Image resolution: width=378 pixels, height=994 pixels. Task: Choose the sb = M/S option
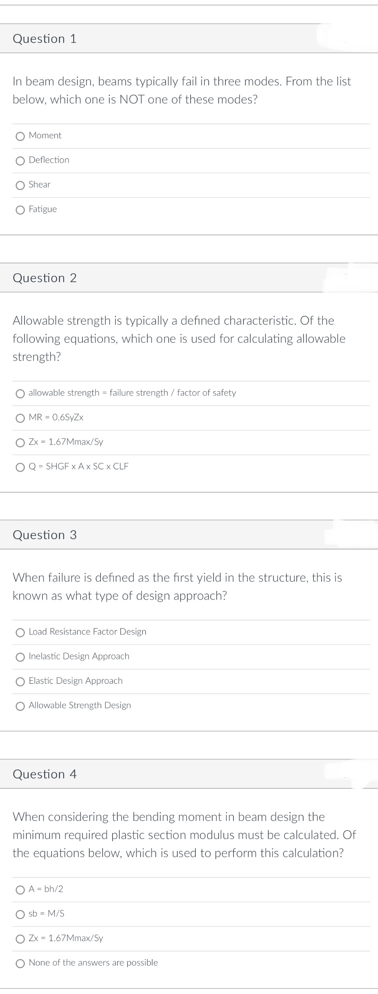tap(20, 914)
